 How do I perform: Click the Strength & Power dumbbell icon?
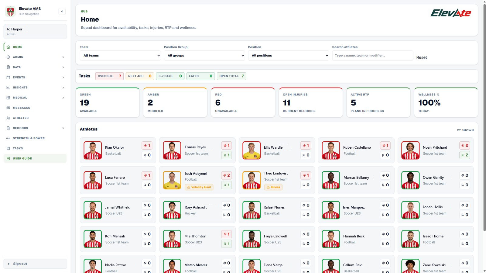8,138
